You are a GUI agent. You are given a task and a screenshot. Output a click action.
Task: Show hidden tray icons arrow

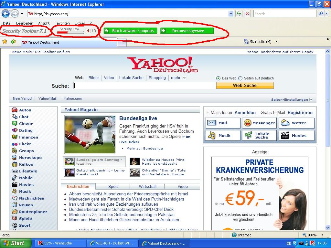pyautogui.click(x=295, y=243)
